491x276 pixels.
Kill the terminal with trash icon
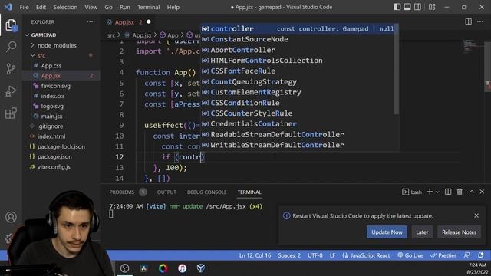(x=460, y=192)
